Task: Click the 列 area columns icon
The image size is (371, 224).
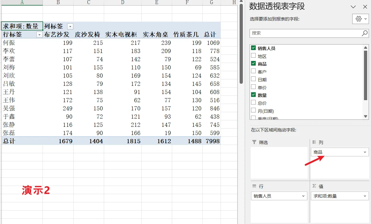Action: coord(314,142)
